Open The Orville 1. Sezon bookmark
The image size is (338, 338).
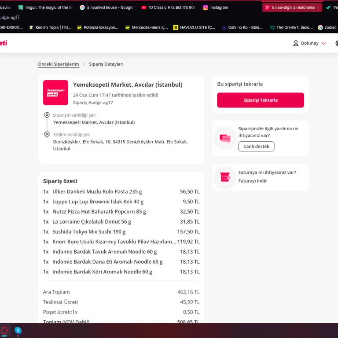click(x=291, y=28)
